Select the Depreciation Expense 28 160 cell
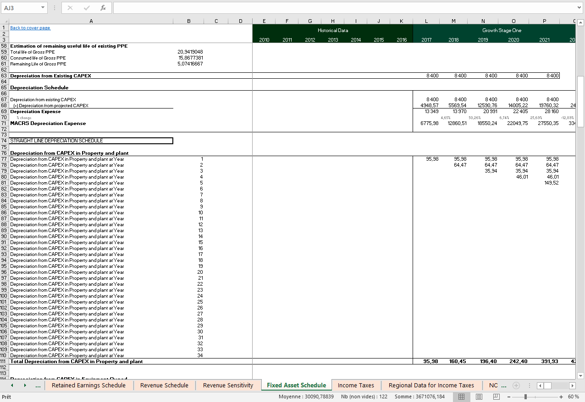 (x=544, y=111)
